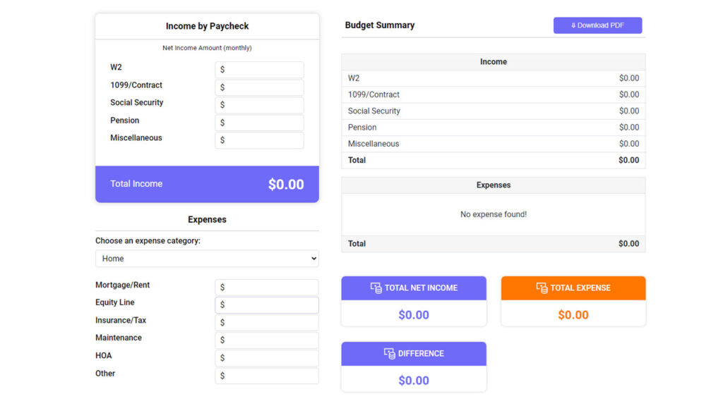Click the W2 income input field
This screenshot has width=723, height=406.
[x=259, y=70]
